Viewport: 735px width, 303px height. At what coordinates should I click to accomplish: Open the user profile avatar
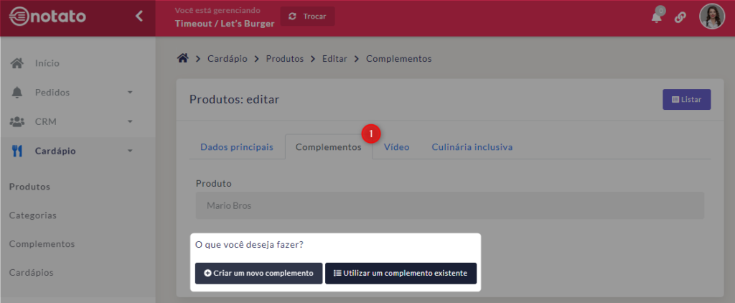click(711, 17)
